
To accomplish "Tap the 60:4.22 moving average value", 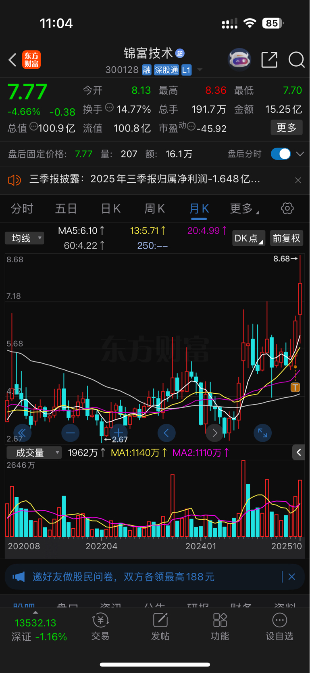I will click(x=84, y=245).
